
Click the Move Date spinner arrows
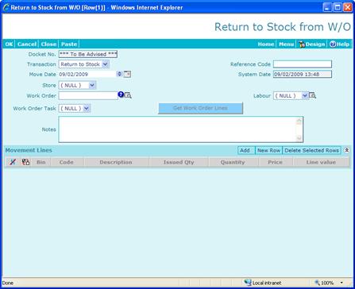click(119, 74)
